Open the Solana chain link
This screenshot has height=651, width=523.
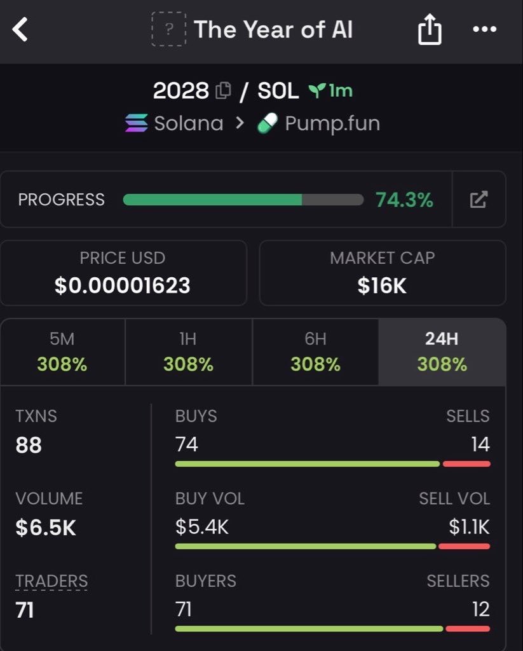pos(189,123)
